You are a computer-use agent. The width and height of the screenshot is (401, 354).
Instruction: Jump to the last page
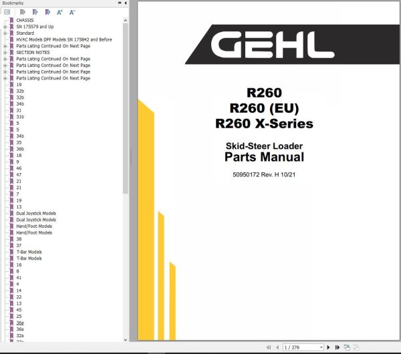338,347
